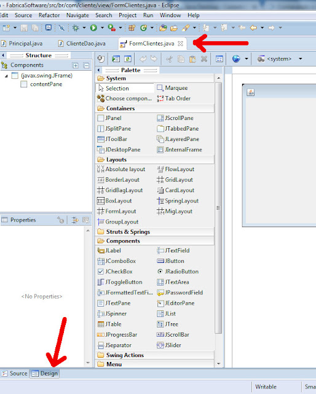
Task: Choose JComboBox from Components
Action: (x=116, y=261)
